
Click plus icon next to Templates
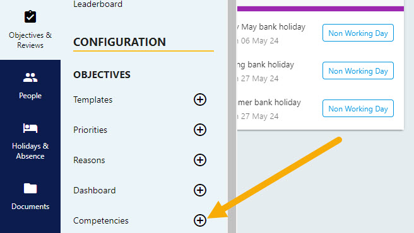click(x=200, y=99)
